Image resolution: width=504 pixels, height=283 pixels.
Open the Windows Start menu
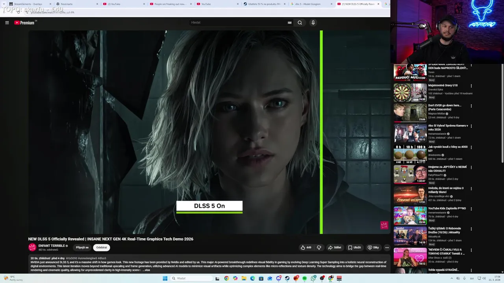click(x=165, y=278)
